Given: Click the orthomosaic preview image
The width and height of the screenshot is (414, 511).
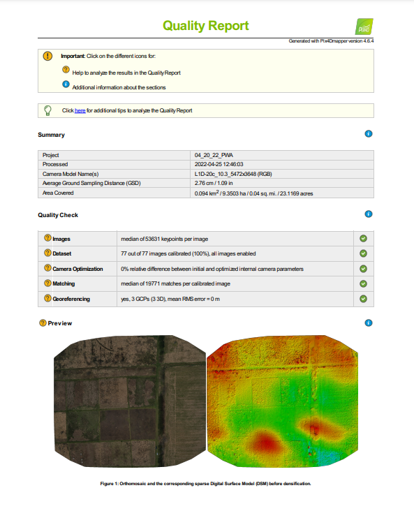Looking at the screenshot, I should [130, 401].
